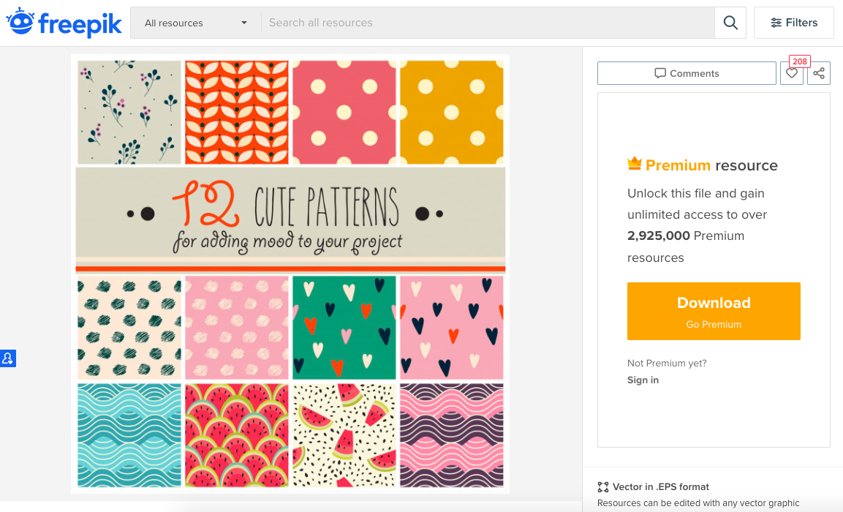Click the yellow polka dot pattern tile

(451, 112)
